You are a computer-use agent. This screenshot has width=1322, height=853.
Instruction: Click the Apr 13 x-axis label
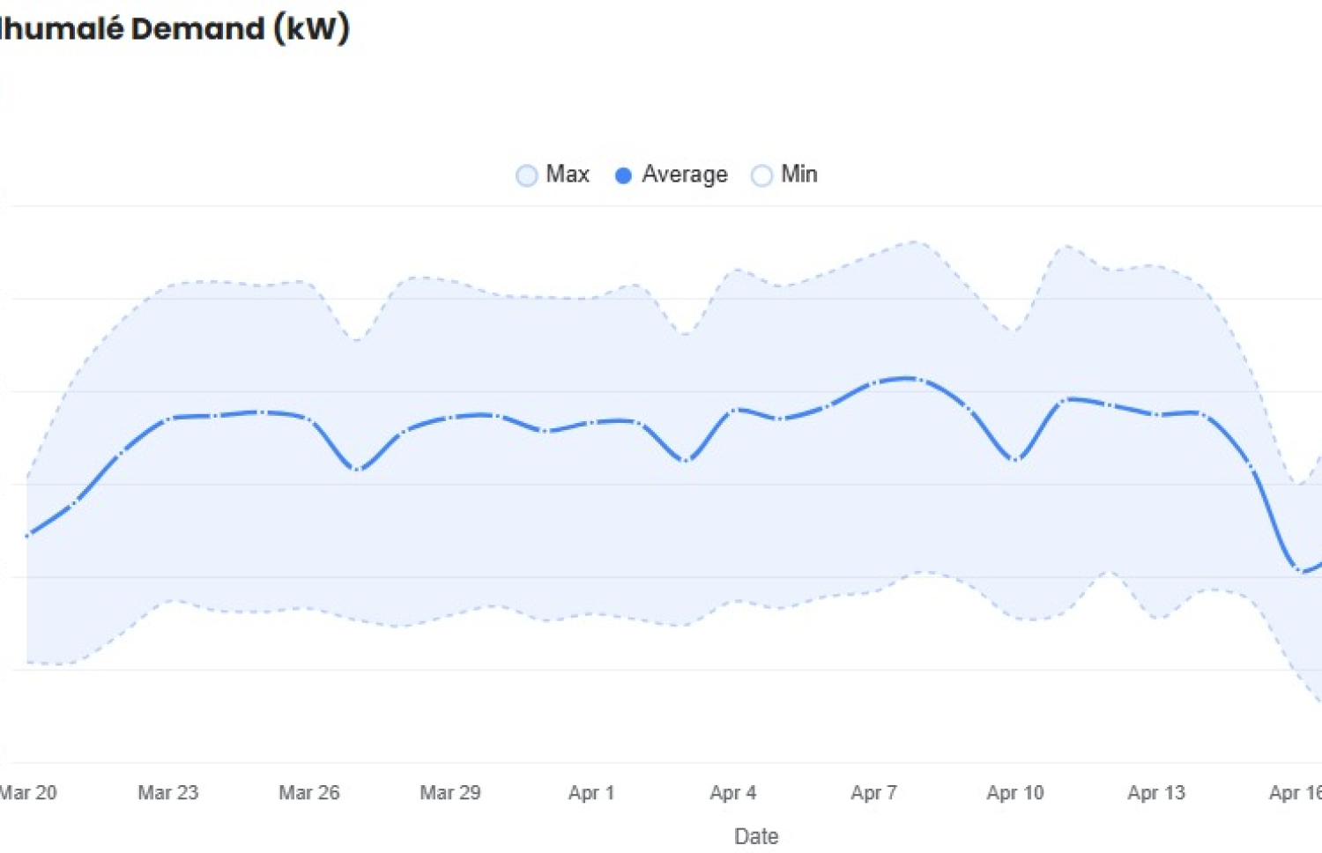pyautogui.click(x=1156, y=793)
